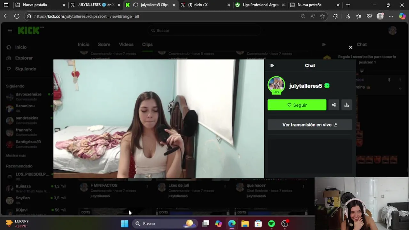Viewport: 409px width, 230px height.
Task: Close the (1) Inicio / X tab
Action: 229,5
